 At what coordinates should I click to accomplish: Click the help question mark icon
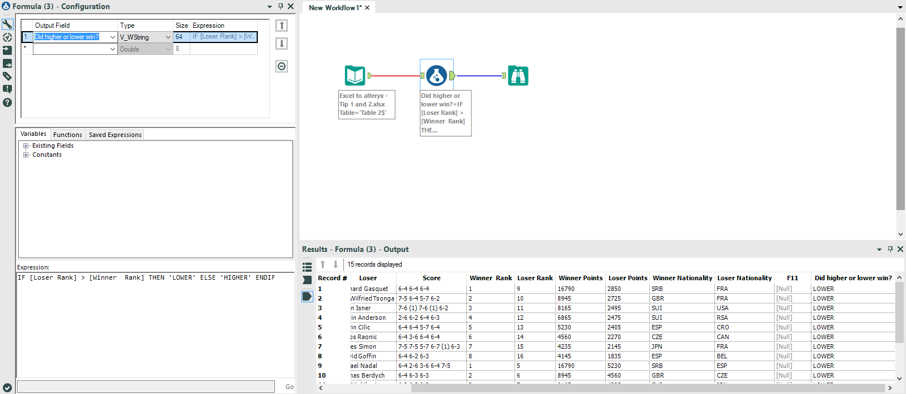[x=7, y=102]
